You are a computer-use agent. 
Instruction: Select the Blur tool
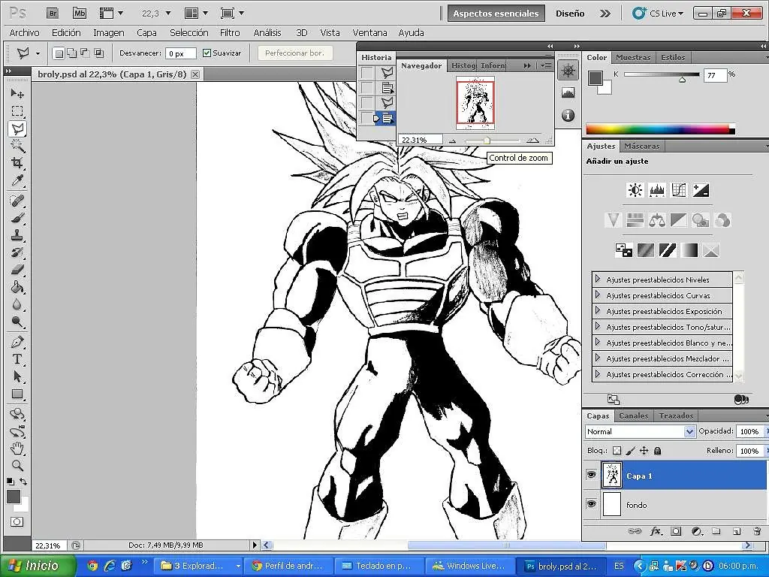[17, 305]
